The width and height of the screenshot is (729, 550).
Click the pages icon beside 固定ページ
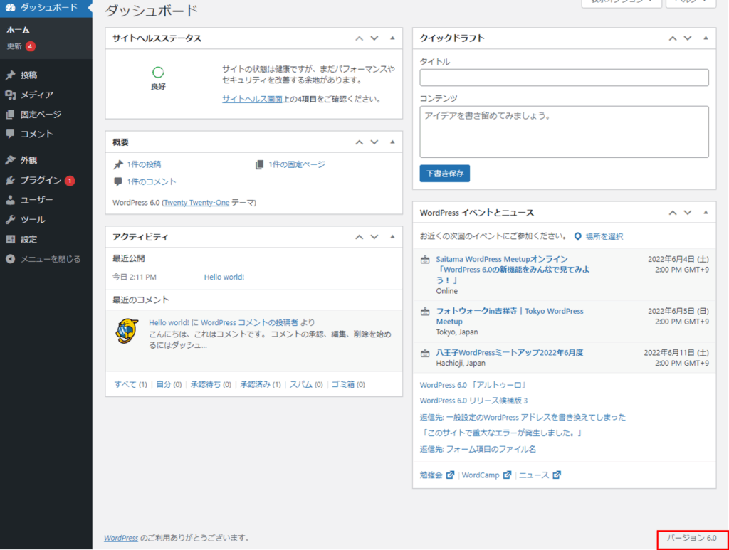[10, 115]
